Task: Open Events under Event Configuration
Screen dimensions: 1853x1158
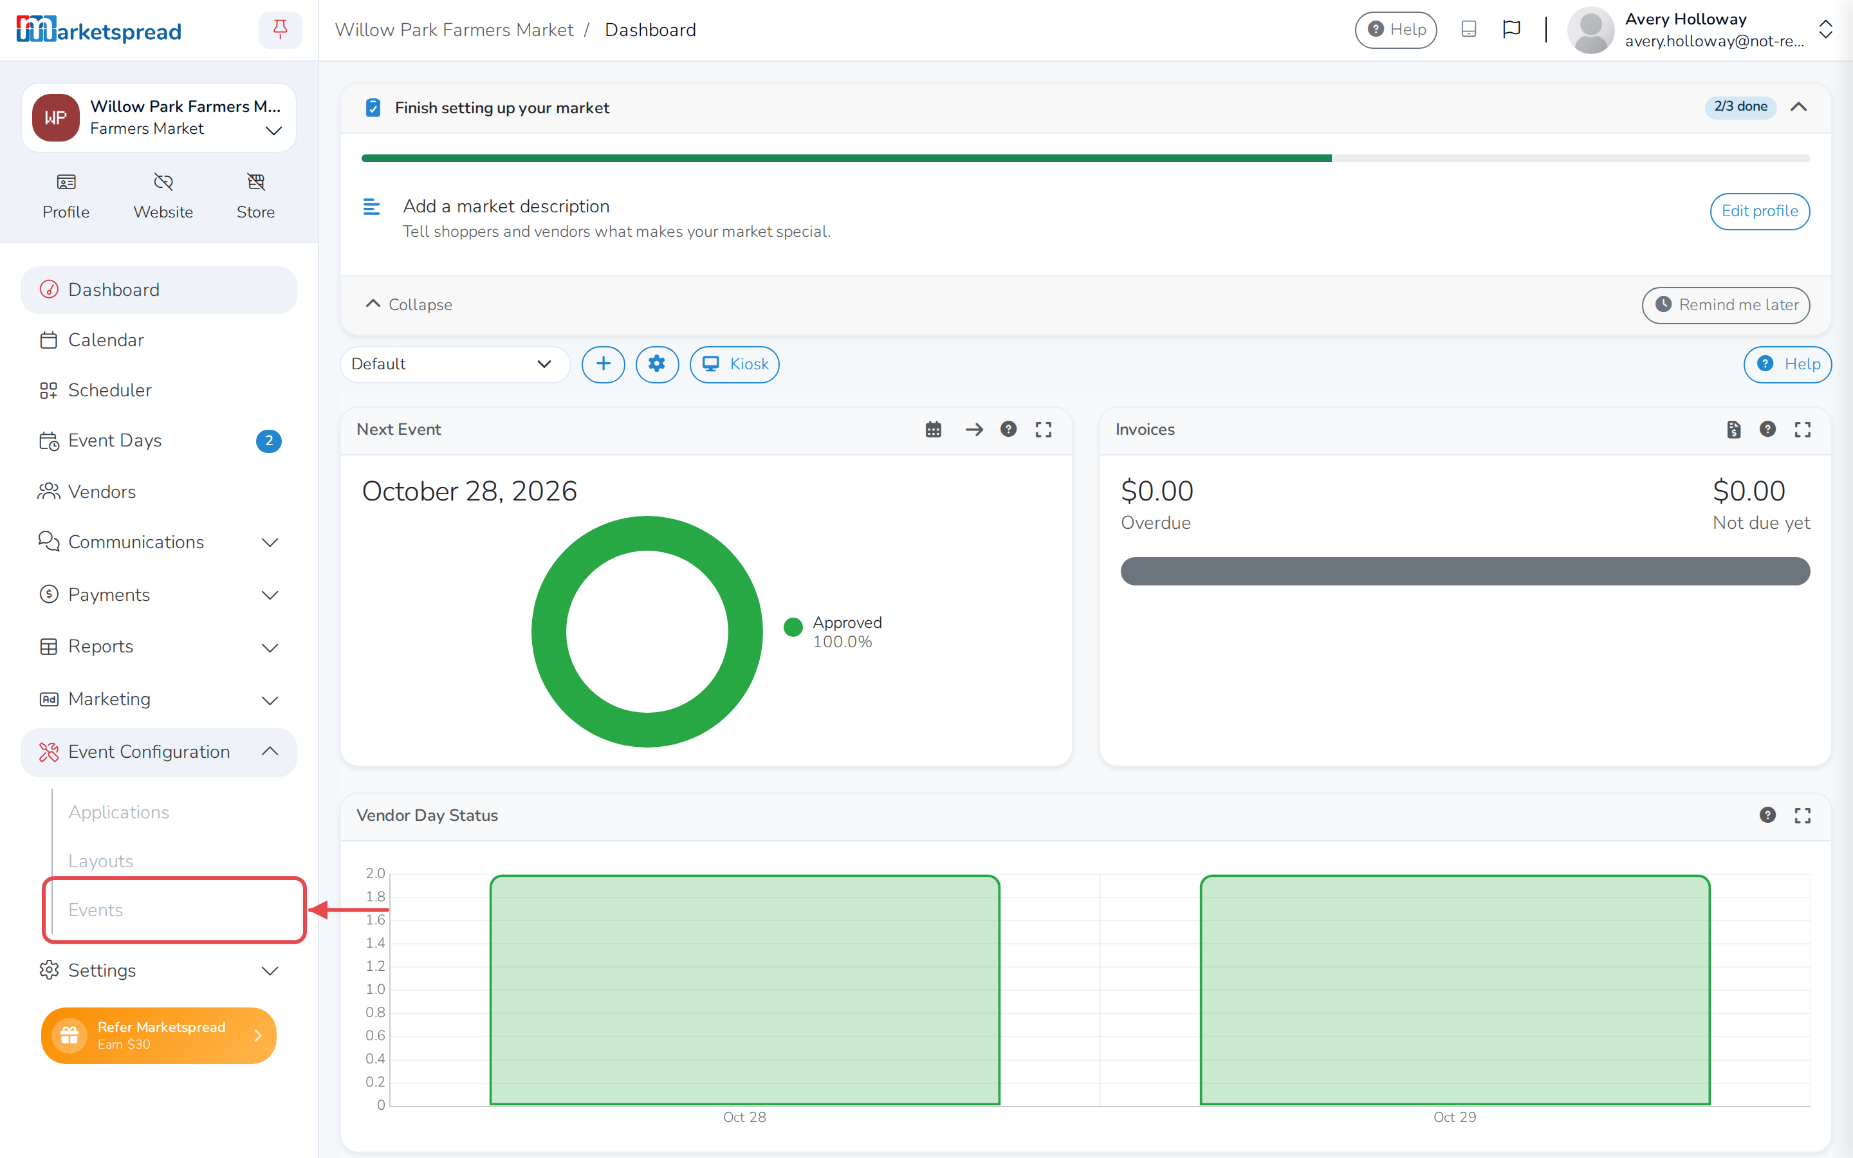Action: [174, 910]
